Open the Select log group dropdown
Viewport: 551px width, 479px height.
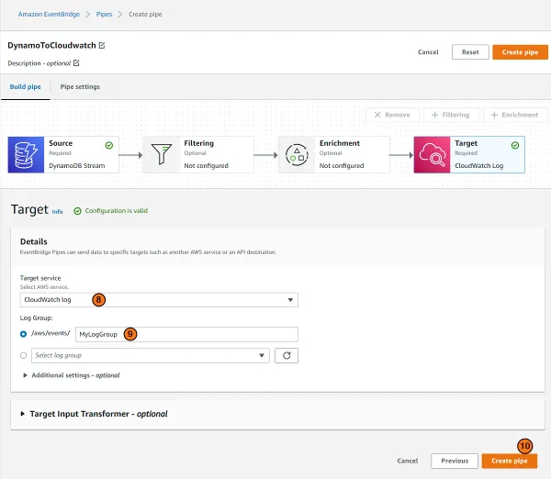click(x=150, y=355)
